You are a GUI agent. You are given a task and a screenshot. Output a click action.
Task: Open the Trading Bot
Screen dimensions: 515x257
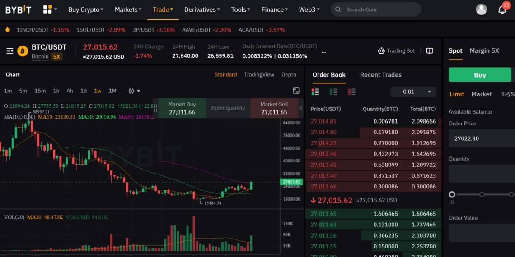click(396, 51)
